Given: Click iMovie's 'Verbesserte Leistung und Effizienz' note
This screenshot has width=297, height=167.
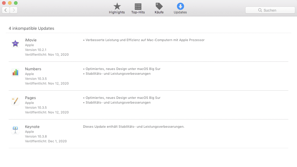Looking at the screenshot, I should (144, 40).
